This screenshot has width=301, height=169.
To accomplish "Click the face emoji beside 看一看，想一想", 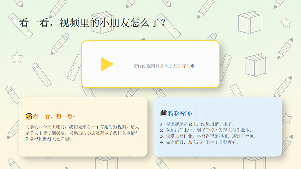I will [29, 116].
